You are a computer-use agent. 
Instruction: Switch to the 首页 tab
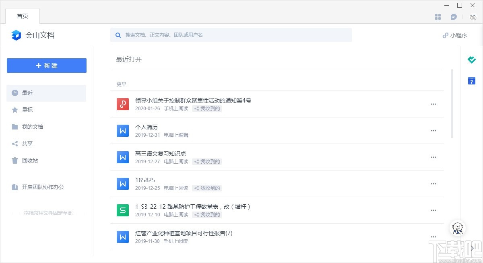pyautogui.click(x=23, y=16)
